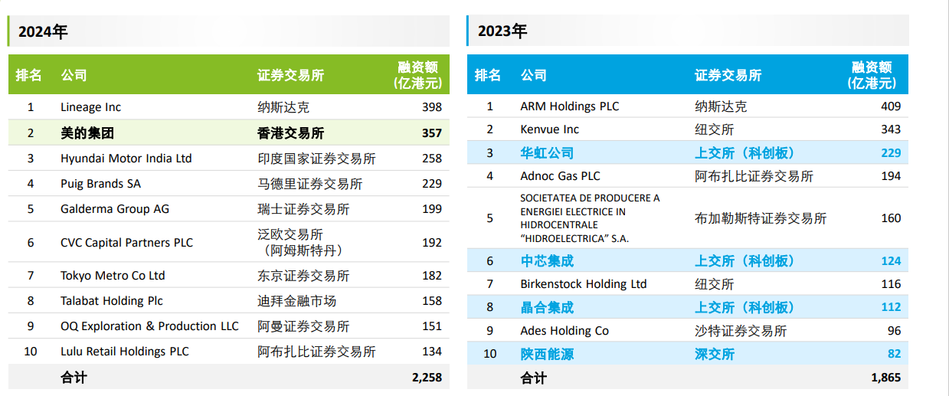Image resolution: width=949 pixels, height=396 pixels.
Task: Click the 证券交易所 header in 2023 table
Action: (x=728, y=75)
